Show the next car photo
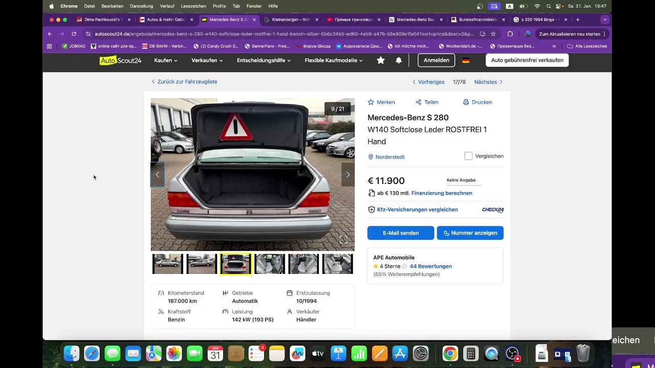 click(348, 174)
